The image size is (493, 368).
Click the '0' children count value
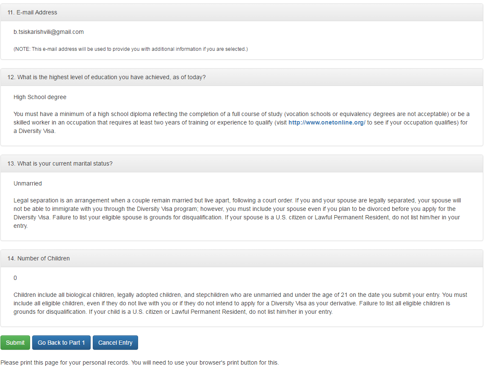(15, 278)
